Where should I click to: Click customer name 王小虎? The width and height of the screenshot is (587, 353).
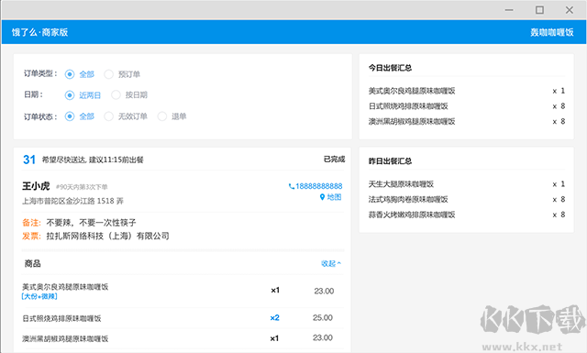pos(36,186)
